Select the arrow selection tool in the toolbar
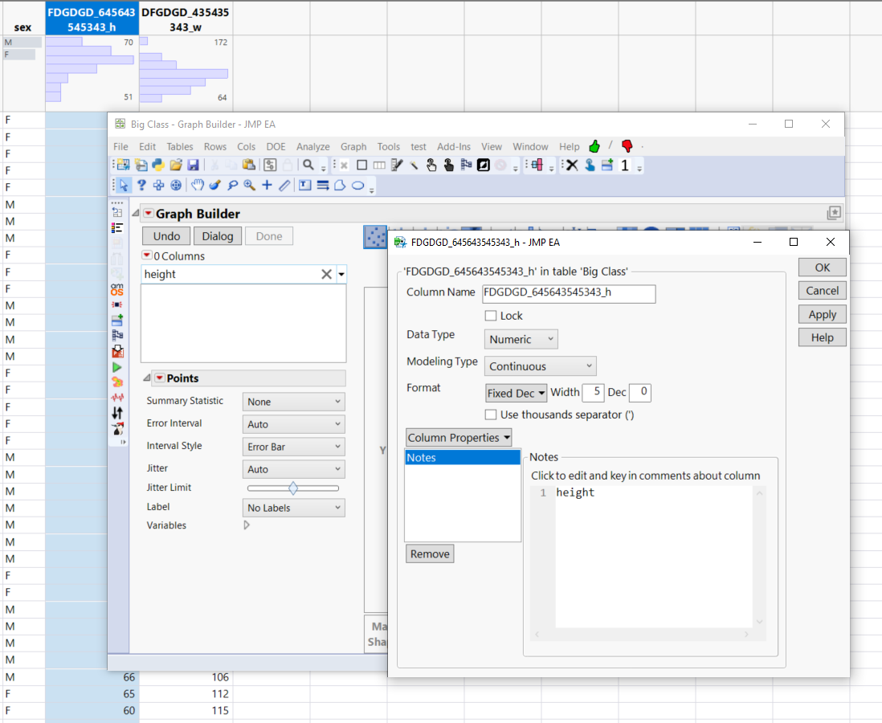The height and width of the screenshot is (723, 882). (x=123, y=185)
